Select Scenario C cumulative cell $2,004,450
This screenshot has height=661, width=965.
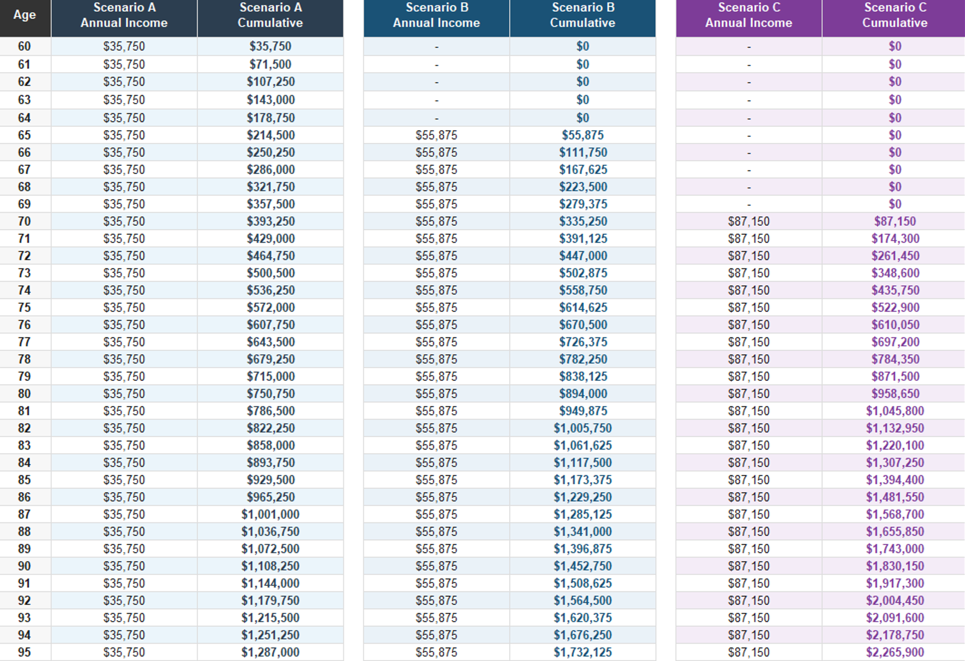click(895, 601)
